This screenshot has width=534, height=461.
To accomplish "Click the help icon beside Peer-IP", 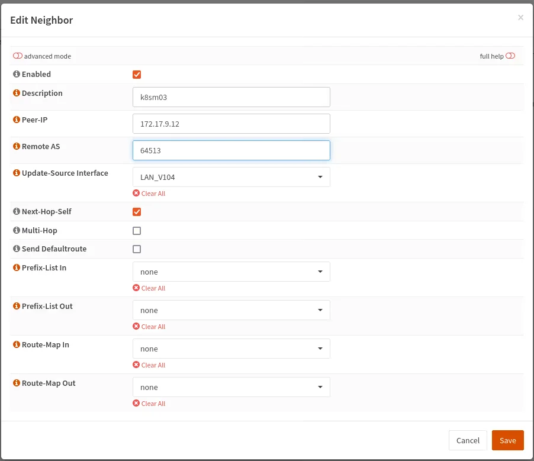I will [x=17, y=120].
